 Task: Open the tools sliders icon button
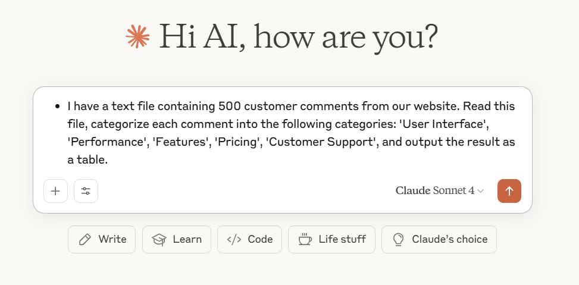coord(86,191)
